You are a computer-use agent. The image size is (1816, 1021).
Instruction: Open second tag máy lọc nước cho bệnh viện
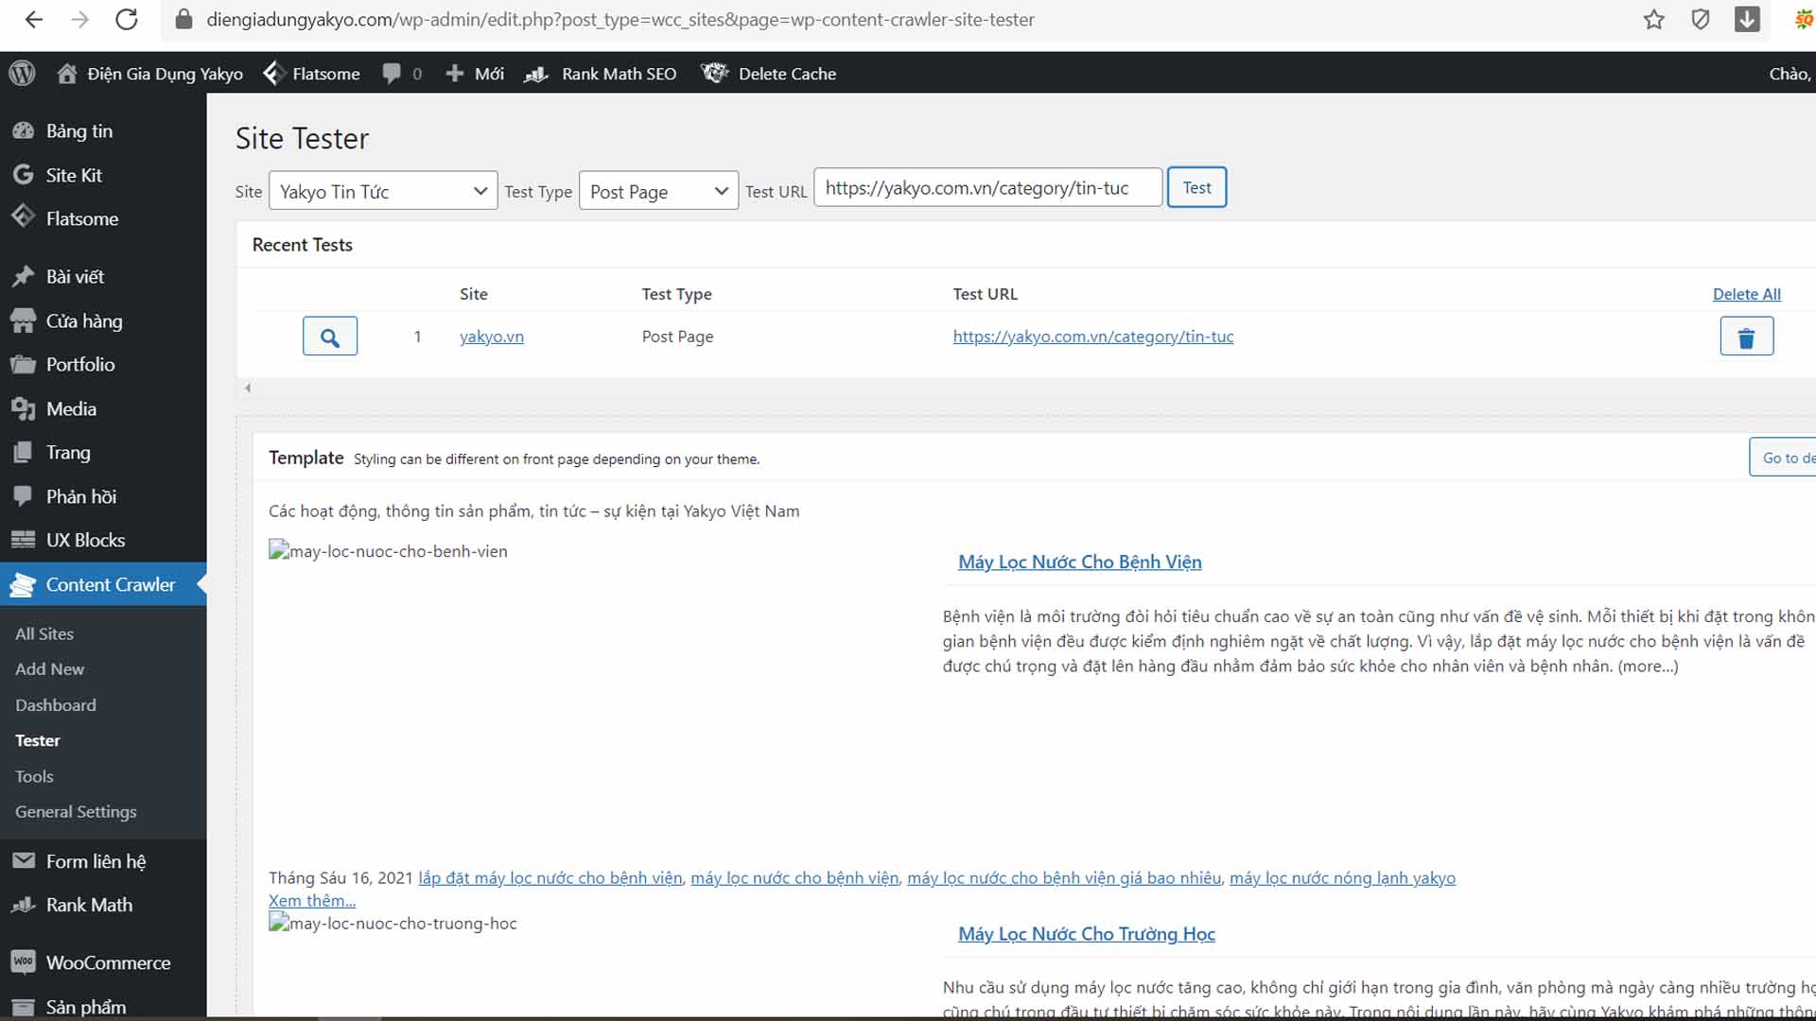tap(794, 878)
